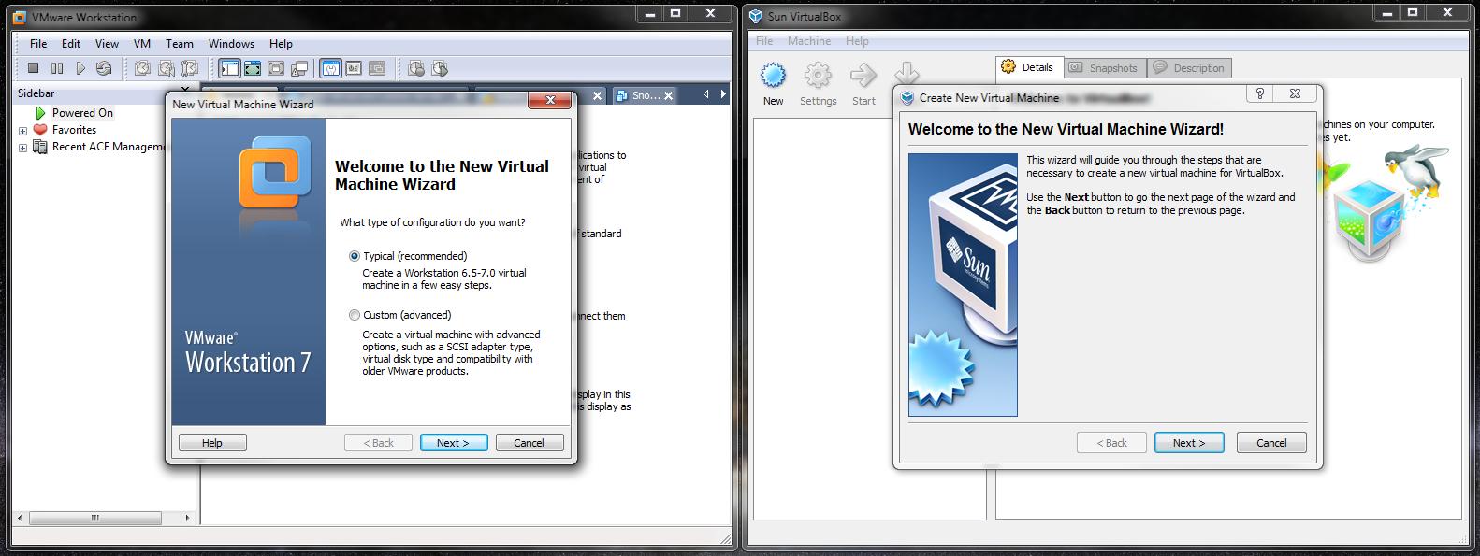Image resolution: width=1480 pixels, height=556 pixels.
Task: Click Next in the VMware wizard
Action: pos(453,443)
